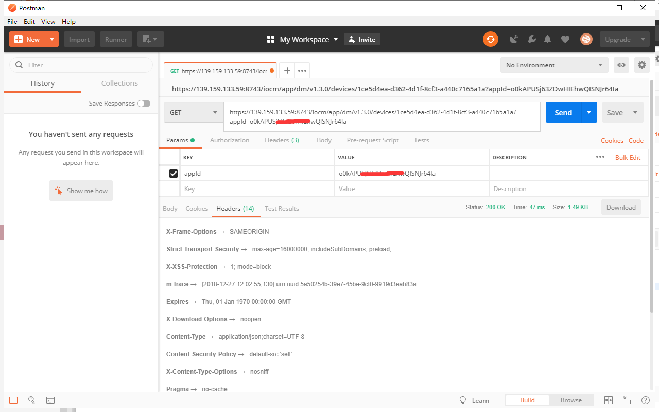Click the empty Key parameter field
The image size is (659, 412).
(257, 189)
